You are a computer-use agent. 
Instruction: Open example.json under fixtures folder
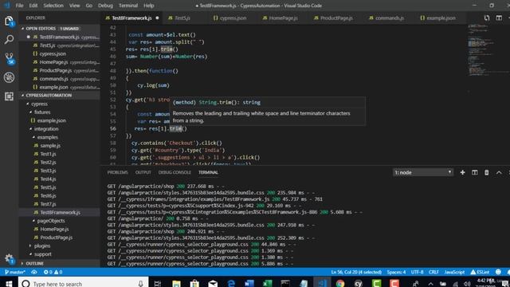[51, 120]
